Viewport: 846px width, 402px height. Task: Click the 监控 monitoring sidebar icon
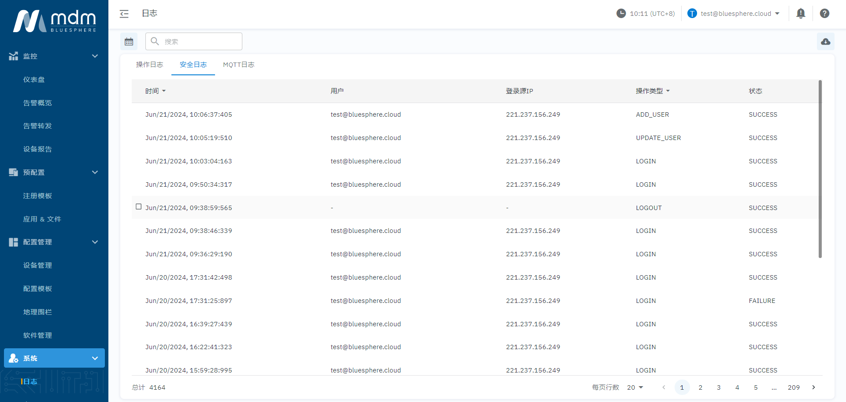pyautogui.click(x=13, y=56)
